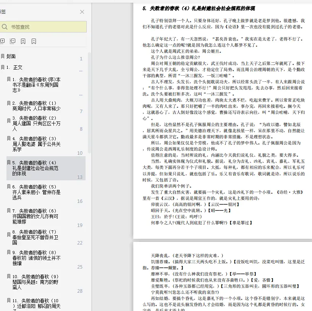Click bookmark icon beside 失败者的春秋（10）
This screenshot has width=312, height=311.
(9, 300)
